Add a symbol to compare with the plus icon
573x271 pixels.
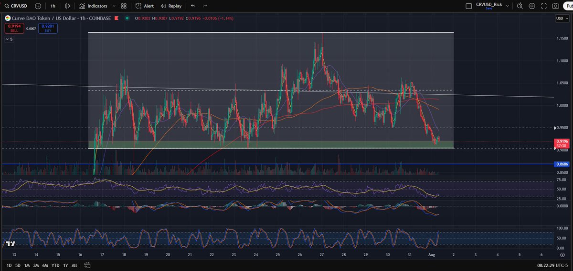tap(38, 6)
